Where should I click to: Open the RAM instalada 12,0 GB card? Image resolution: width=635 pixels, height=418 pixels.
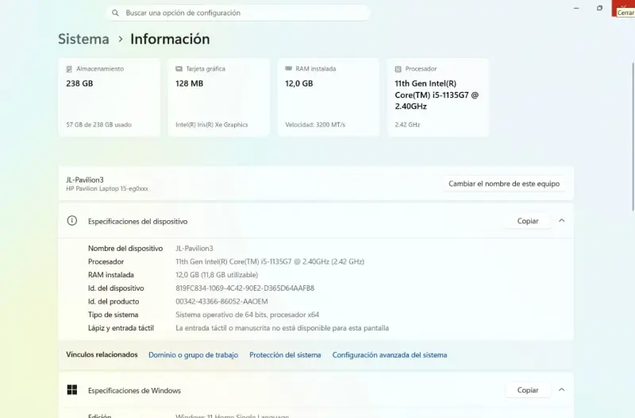(x=329, y=97)
